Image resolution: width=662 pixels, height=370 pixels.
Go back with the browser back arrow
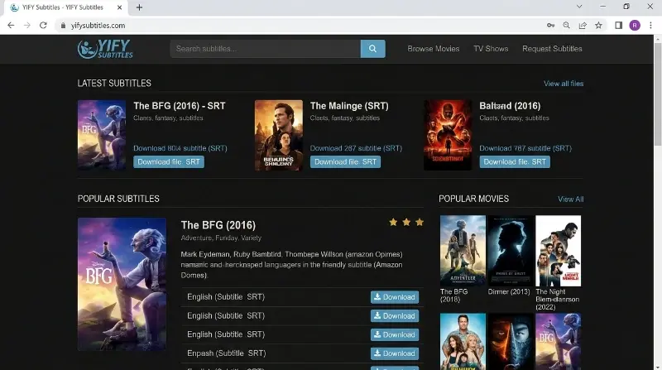(x=11, y=26)
